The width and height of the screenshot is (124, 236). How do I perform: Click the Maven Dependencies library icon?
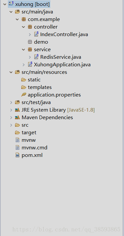(x=18, y=118)
